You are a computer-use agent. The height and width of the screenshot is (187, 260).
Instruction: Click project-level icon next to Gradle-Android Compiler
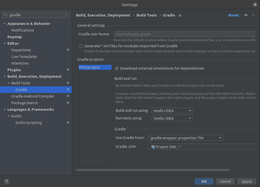pyautogui.click(x=68, y=96)
